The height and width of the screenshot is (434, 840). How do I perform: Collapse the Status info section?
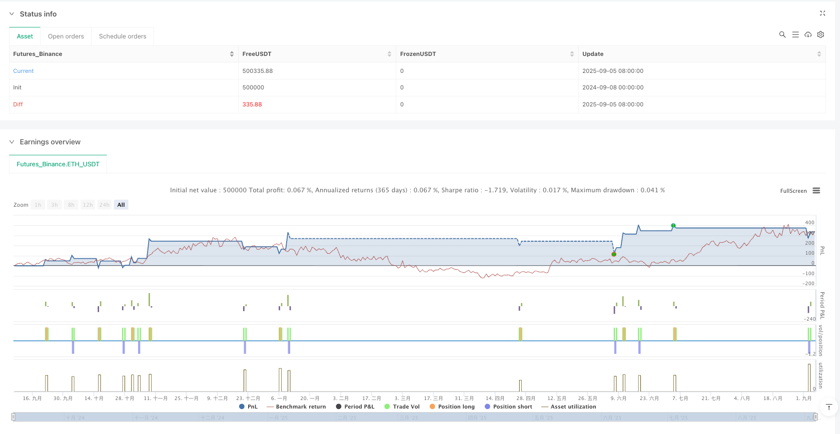[12, 14]
